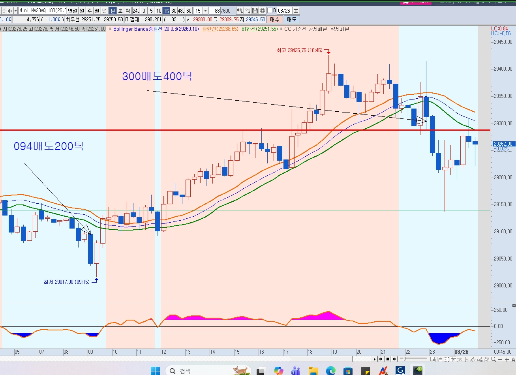Open the calendar date picker icon

click(x=296, y=11)
